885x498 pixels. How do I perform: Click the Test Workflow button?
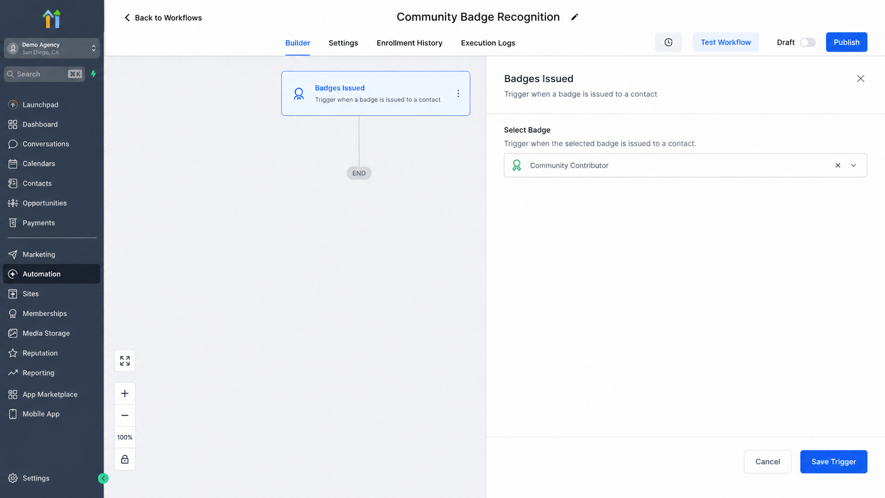[725, 42]
